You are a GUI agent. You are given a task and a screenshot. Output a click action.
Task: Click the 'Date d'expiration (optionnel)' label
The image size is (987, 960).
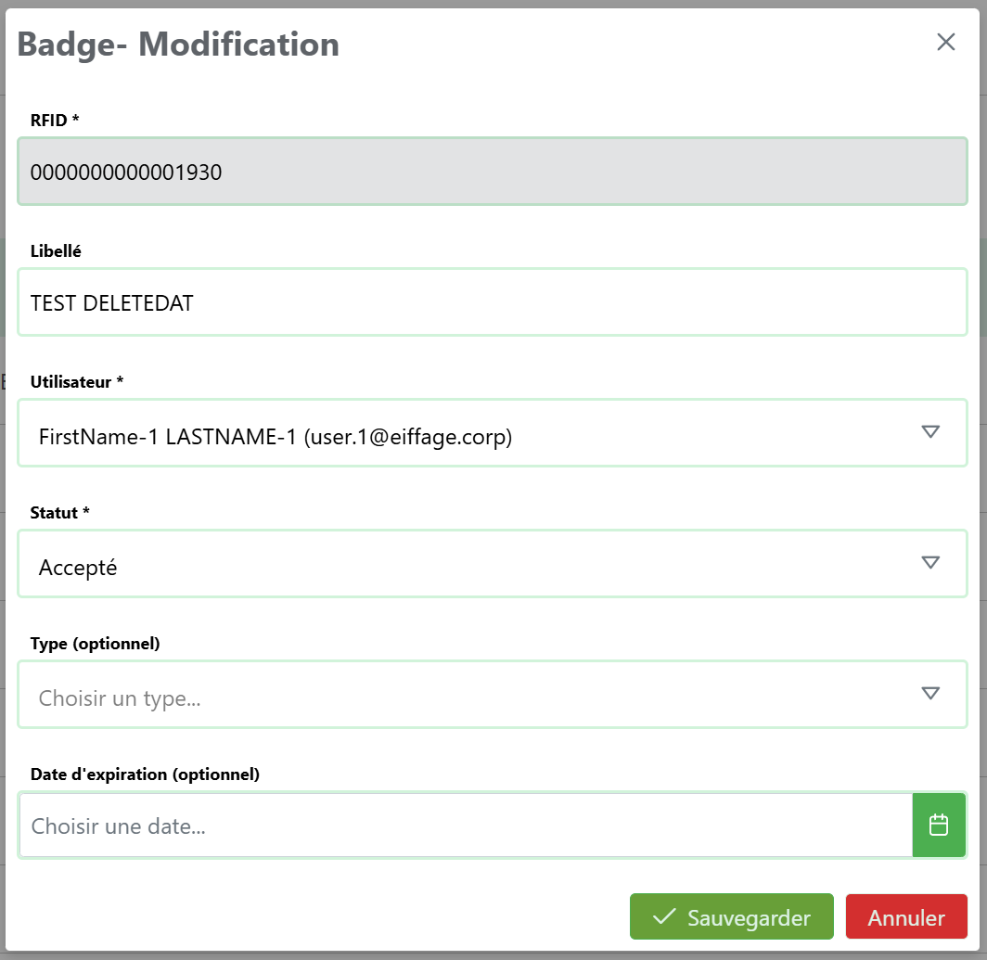click(145, 774)
